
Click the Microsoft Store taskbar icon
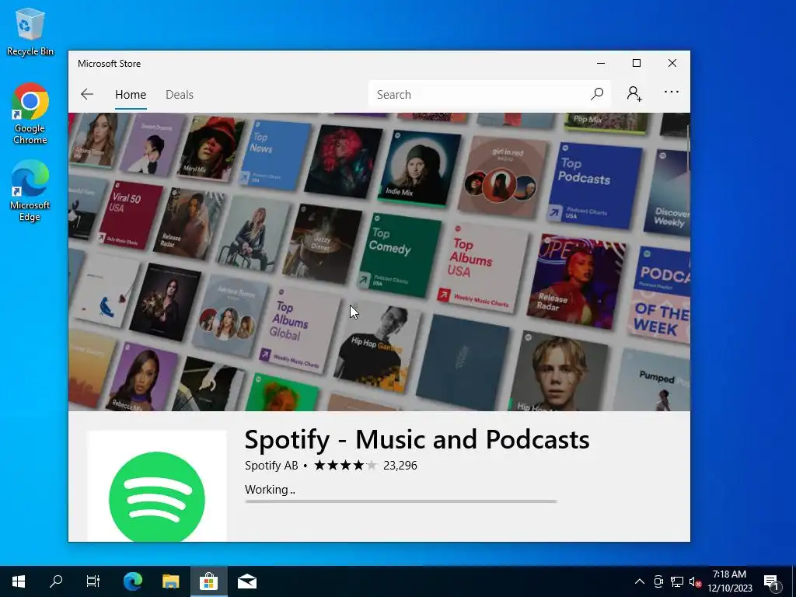click(208, 581)
